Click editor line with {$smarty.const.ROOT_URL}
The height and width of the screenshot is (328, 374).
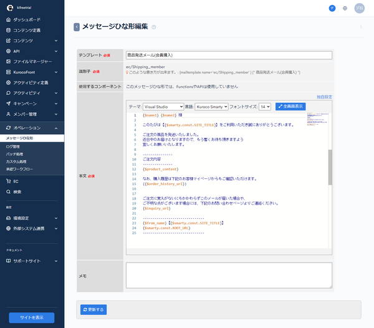[166, 228]
